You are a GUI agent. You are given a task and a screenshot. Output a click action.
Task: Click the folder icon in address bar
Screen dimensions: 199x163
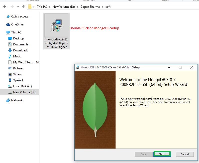[30, 6]
